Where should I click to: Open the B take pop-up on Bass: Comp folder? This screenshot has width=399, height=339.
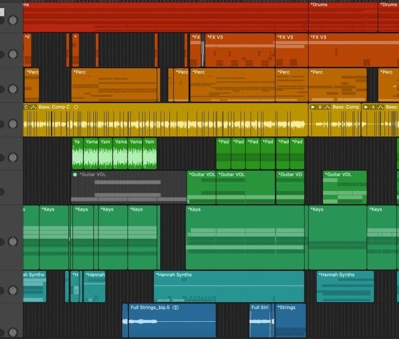319,107
